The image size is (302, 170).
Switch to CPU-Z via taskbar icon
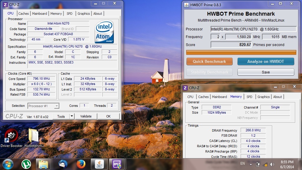pos(117,164)
